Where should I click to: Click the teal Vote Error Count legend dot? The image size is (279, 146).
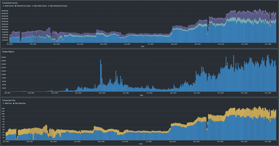click(16, 6)
